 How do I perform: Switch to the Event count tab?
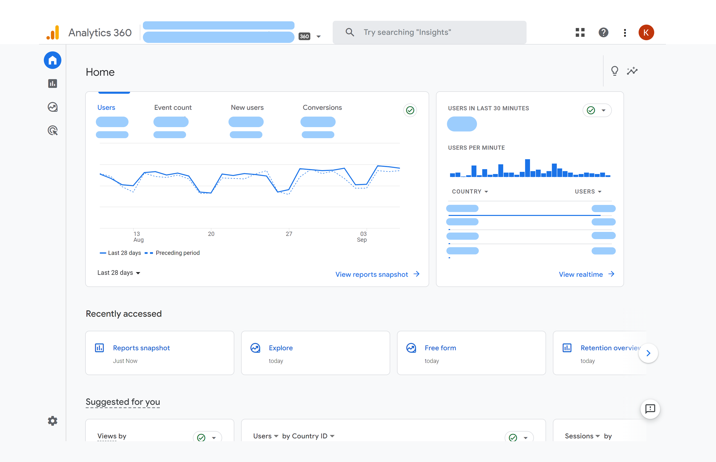[x=173, y=107]
